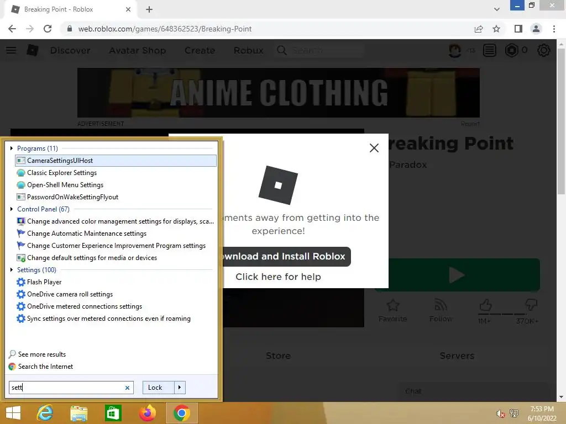Screen dimensions: 566x424
Task: Open Roblox notifications feed icon
Action: click(490, 50)
